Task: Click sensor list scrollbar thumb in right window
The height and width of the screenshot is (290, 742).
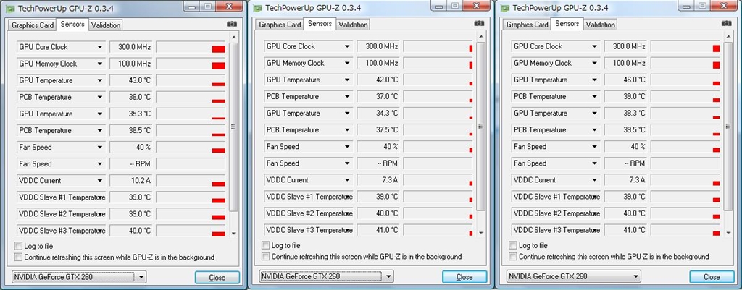Action: point(728,126)
